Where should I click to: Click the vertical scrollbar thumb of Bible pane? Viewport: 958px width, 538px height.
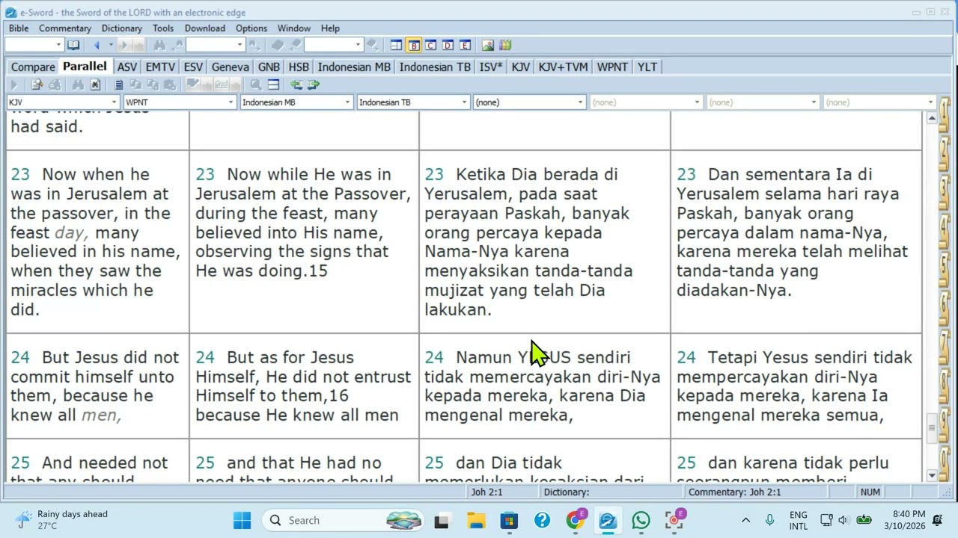(932, 427)
